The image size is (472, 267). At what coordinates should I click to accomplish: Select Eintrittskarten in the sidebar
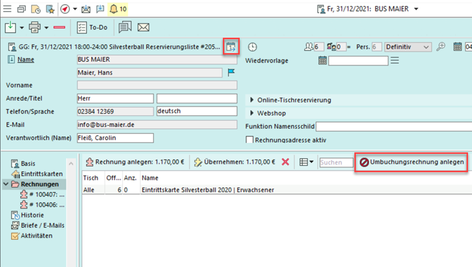point(41,174)
